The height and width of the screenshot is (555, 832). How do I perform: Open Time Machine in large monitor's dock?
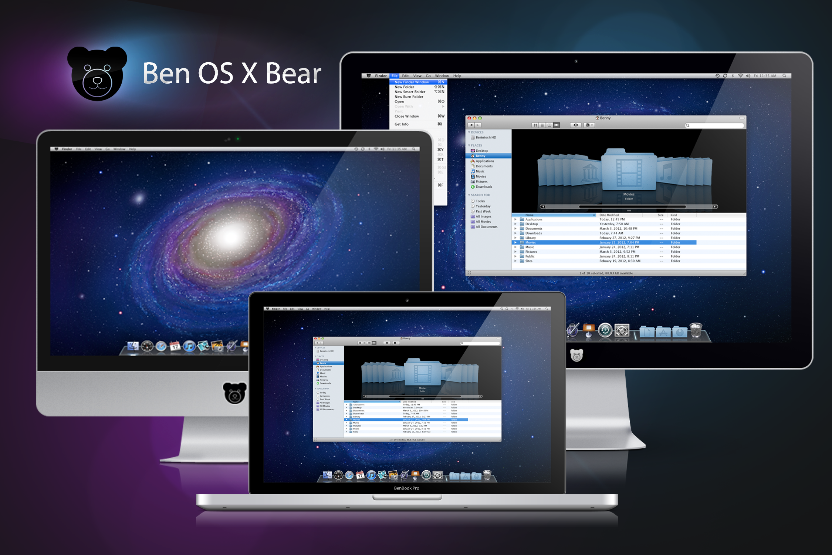(x=605, y=330)
